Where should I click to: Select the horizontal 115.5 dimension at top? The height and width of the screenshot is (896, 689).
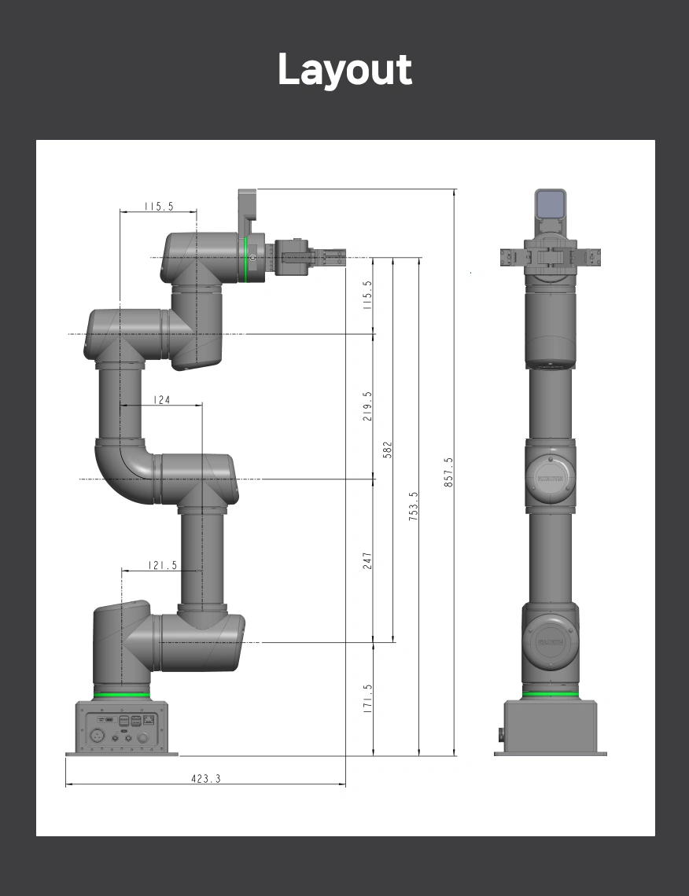click(158, 207)
